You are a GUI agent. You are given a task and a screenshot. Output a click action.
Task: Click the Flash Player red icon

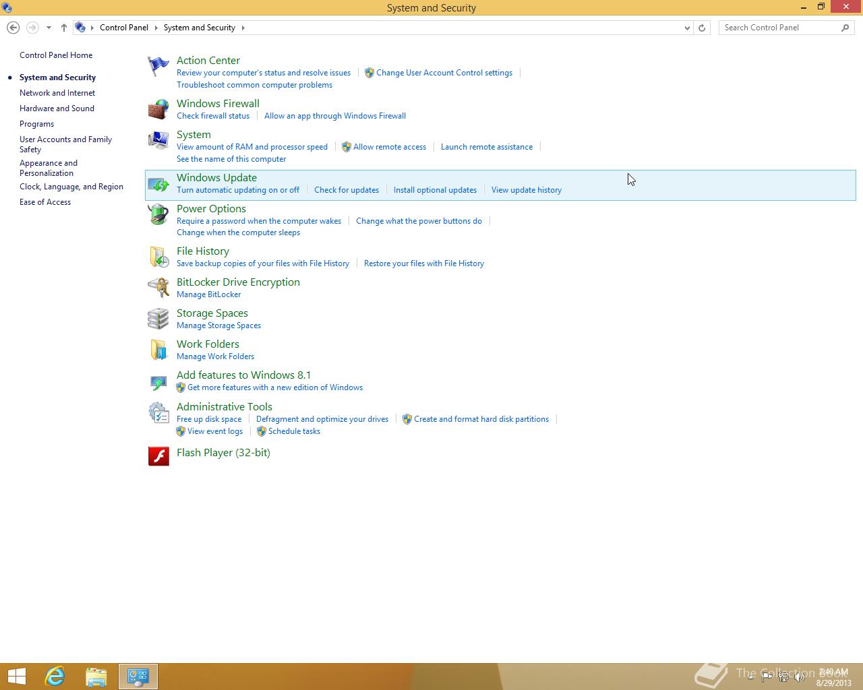point(158,456)
